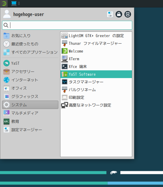
Task: Open the YaST category
Action: (30, 63)
